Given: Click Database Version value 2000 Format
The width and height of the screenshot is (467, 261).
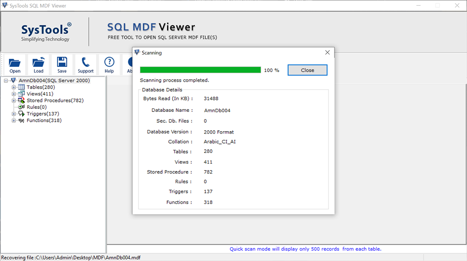Looking at the screenshot, I should [219, 132].
